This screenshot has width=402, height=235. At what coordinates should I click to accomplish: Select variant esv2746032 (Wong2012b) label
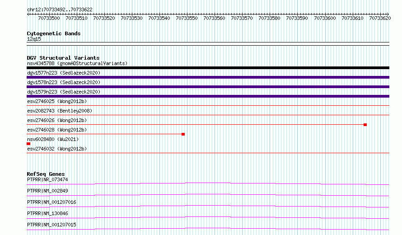(57, 149)
